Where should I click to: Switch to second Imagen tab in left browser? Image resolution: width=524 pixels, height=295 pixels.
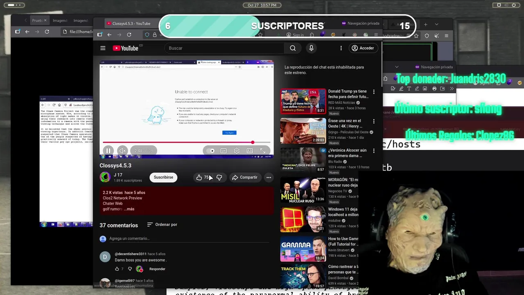tap(81, 20)
